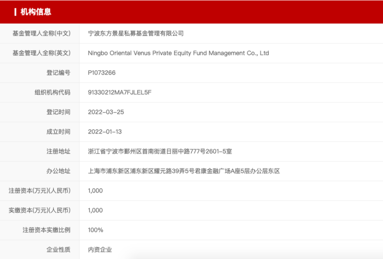Select the 上海市浦东新区 office address

184,171
